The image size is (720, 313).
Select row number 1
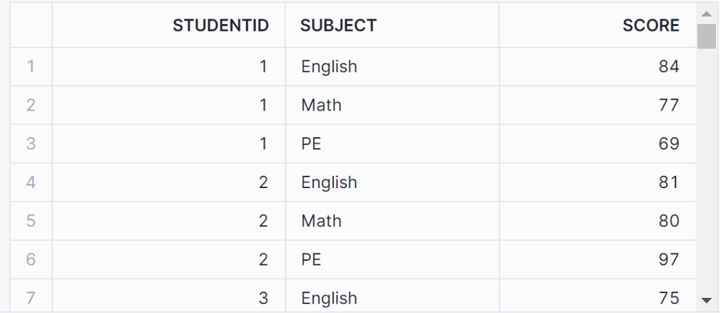(31, 67)
